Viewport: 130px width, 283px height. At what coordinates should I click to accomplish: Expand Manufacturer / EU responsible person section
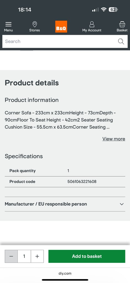tap(65, 204)
